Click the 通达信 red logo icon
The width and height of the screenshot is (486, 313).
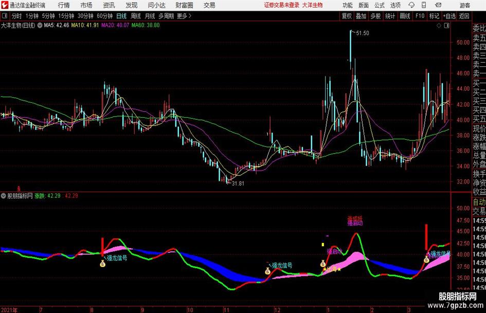point(5,5)
